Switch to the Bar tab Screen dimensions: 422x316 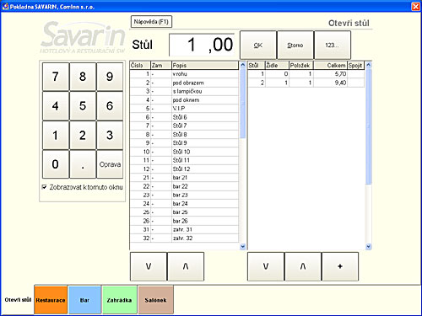tap(84, 300)
